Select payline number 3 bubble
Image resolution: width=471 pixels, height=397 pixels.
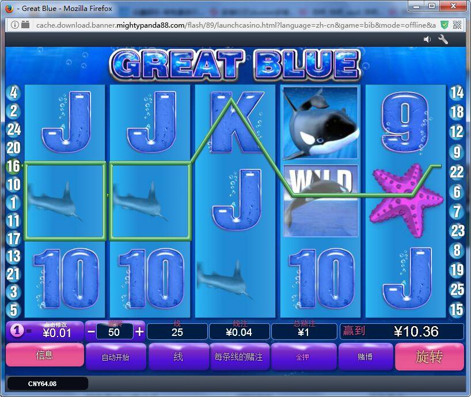click(13, 292)
